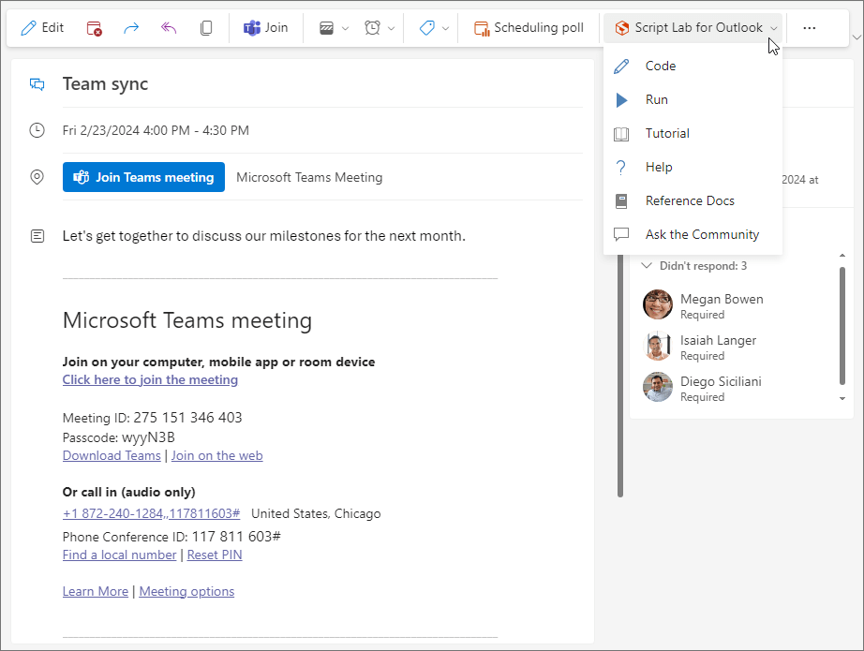
Task: Select attendee name Isaiah Langer
Action: [x=718, y=340]
